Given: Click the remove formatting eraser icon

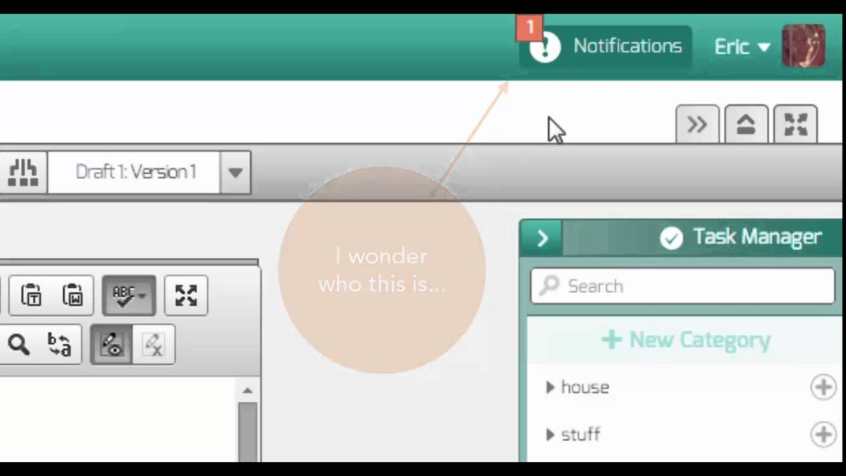Looking at the screenshot, I should coord(153,344).
